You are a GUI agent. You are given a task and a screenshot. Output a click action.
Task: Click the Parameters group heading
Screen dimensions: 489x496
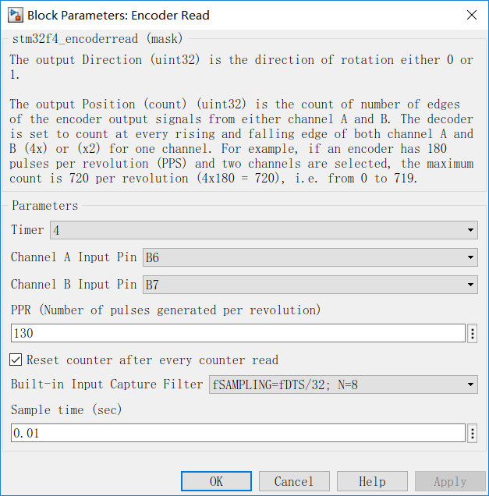(44, 206)
